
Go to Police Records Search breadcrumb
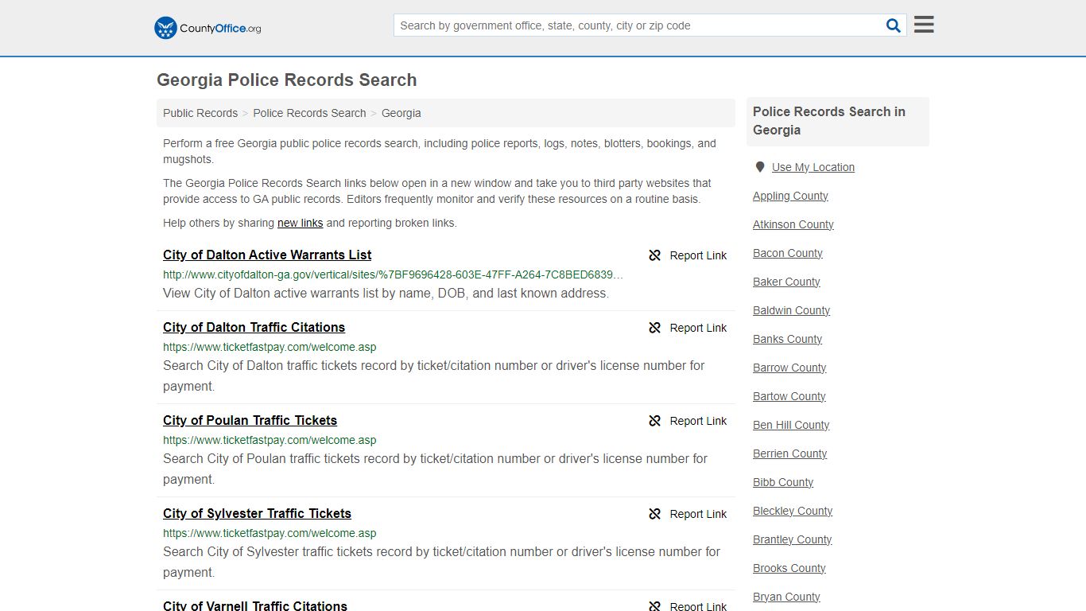(309, 113)
